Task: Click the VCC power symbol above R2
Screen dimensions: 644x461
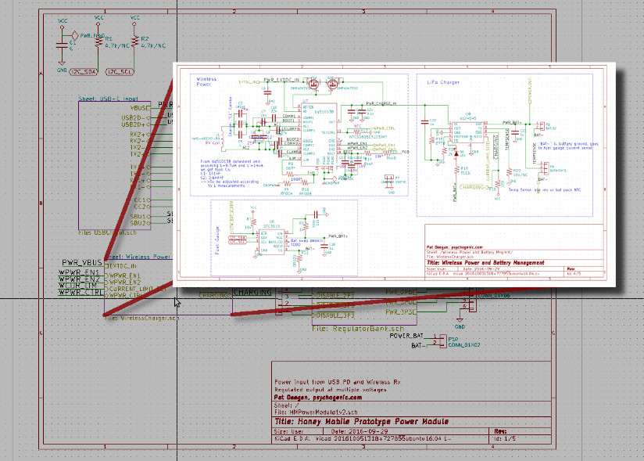Action: click(x=134, y=20)
